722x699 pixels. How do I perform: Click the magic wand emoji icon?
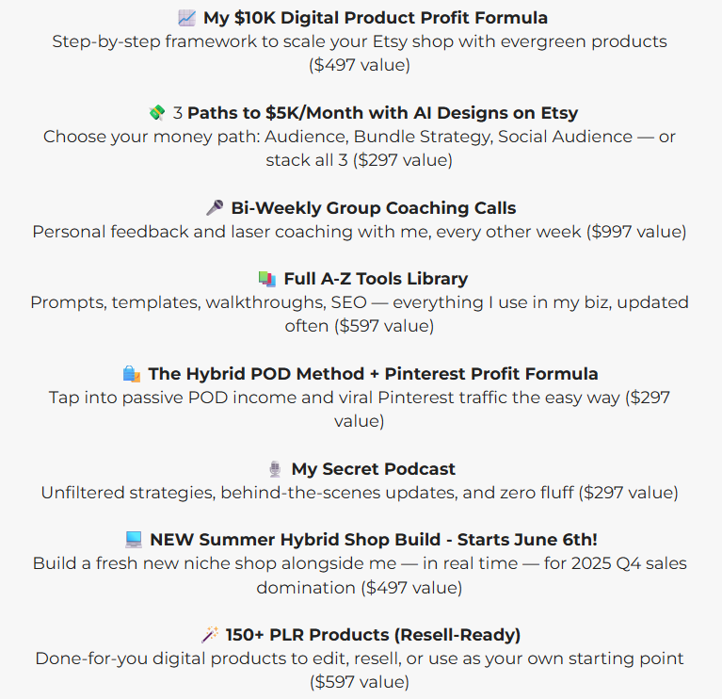(x=210, y=635)
